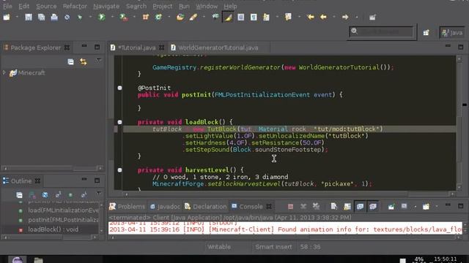Click the New Java Class icon
The width and height of the screenshot is (469, 263).
click(x=158, y=18)
